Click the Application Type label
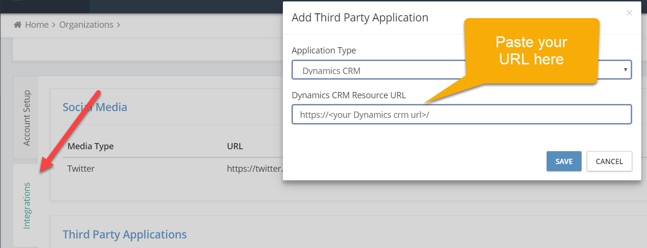The width and height of the screenshot is (647, 248). click(324, 50)
